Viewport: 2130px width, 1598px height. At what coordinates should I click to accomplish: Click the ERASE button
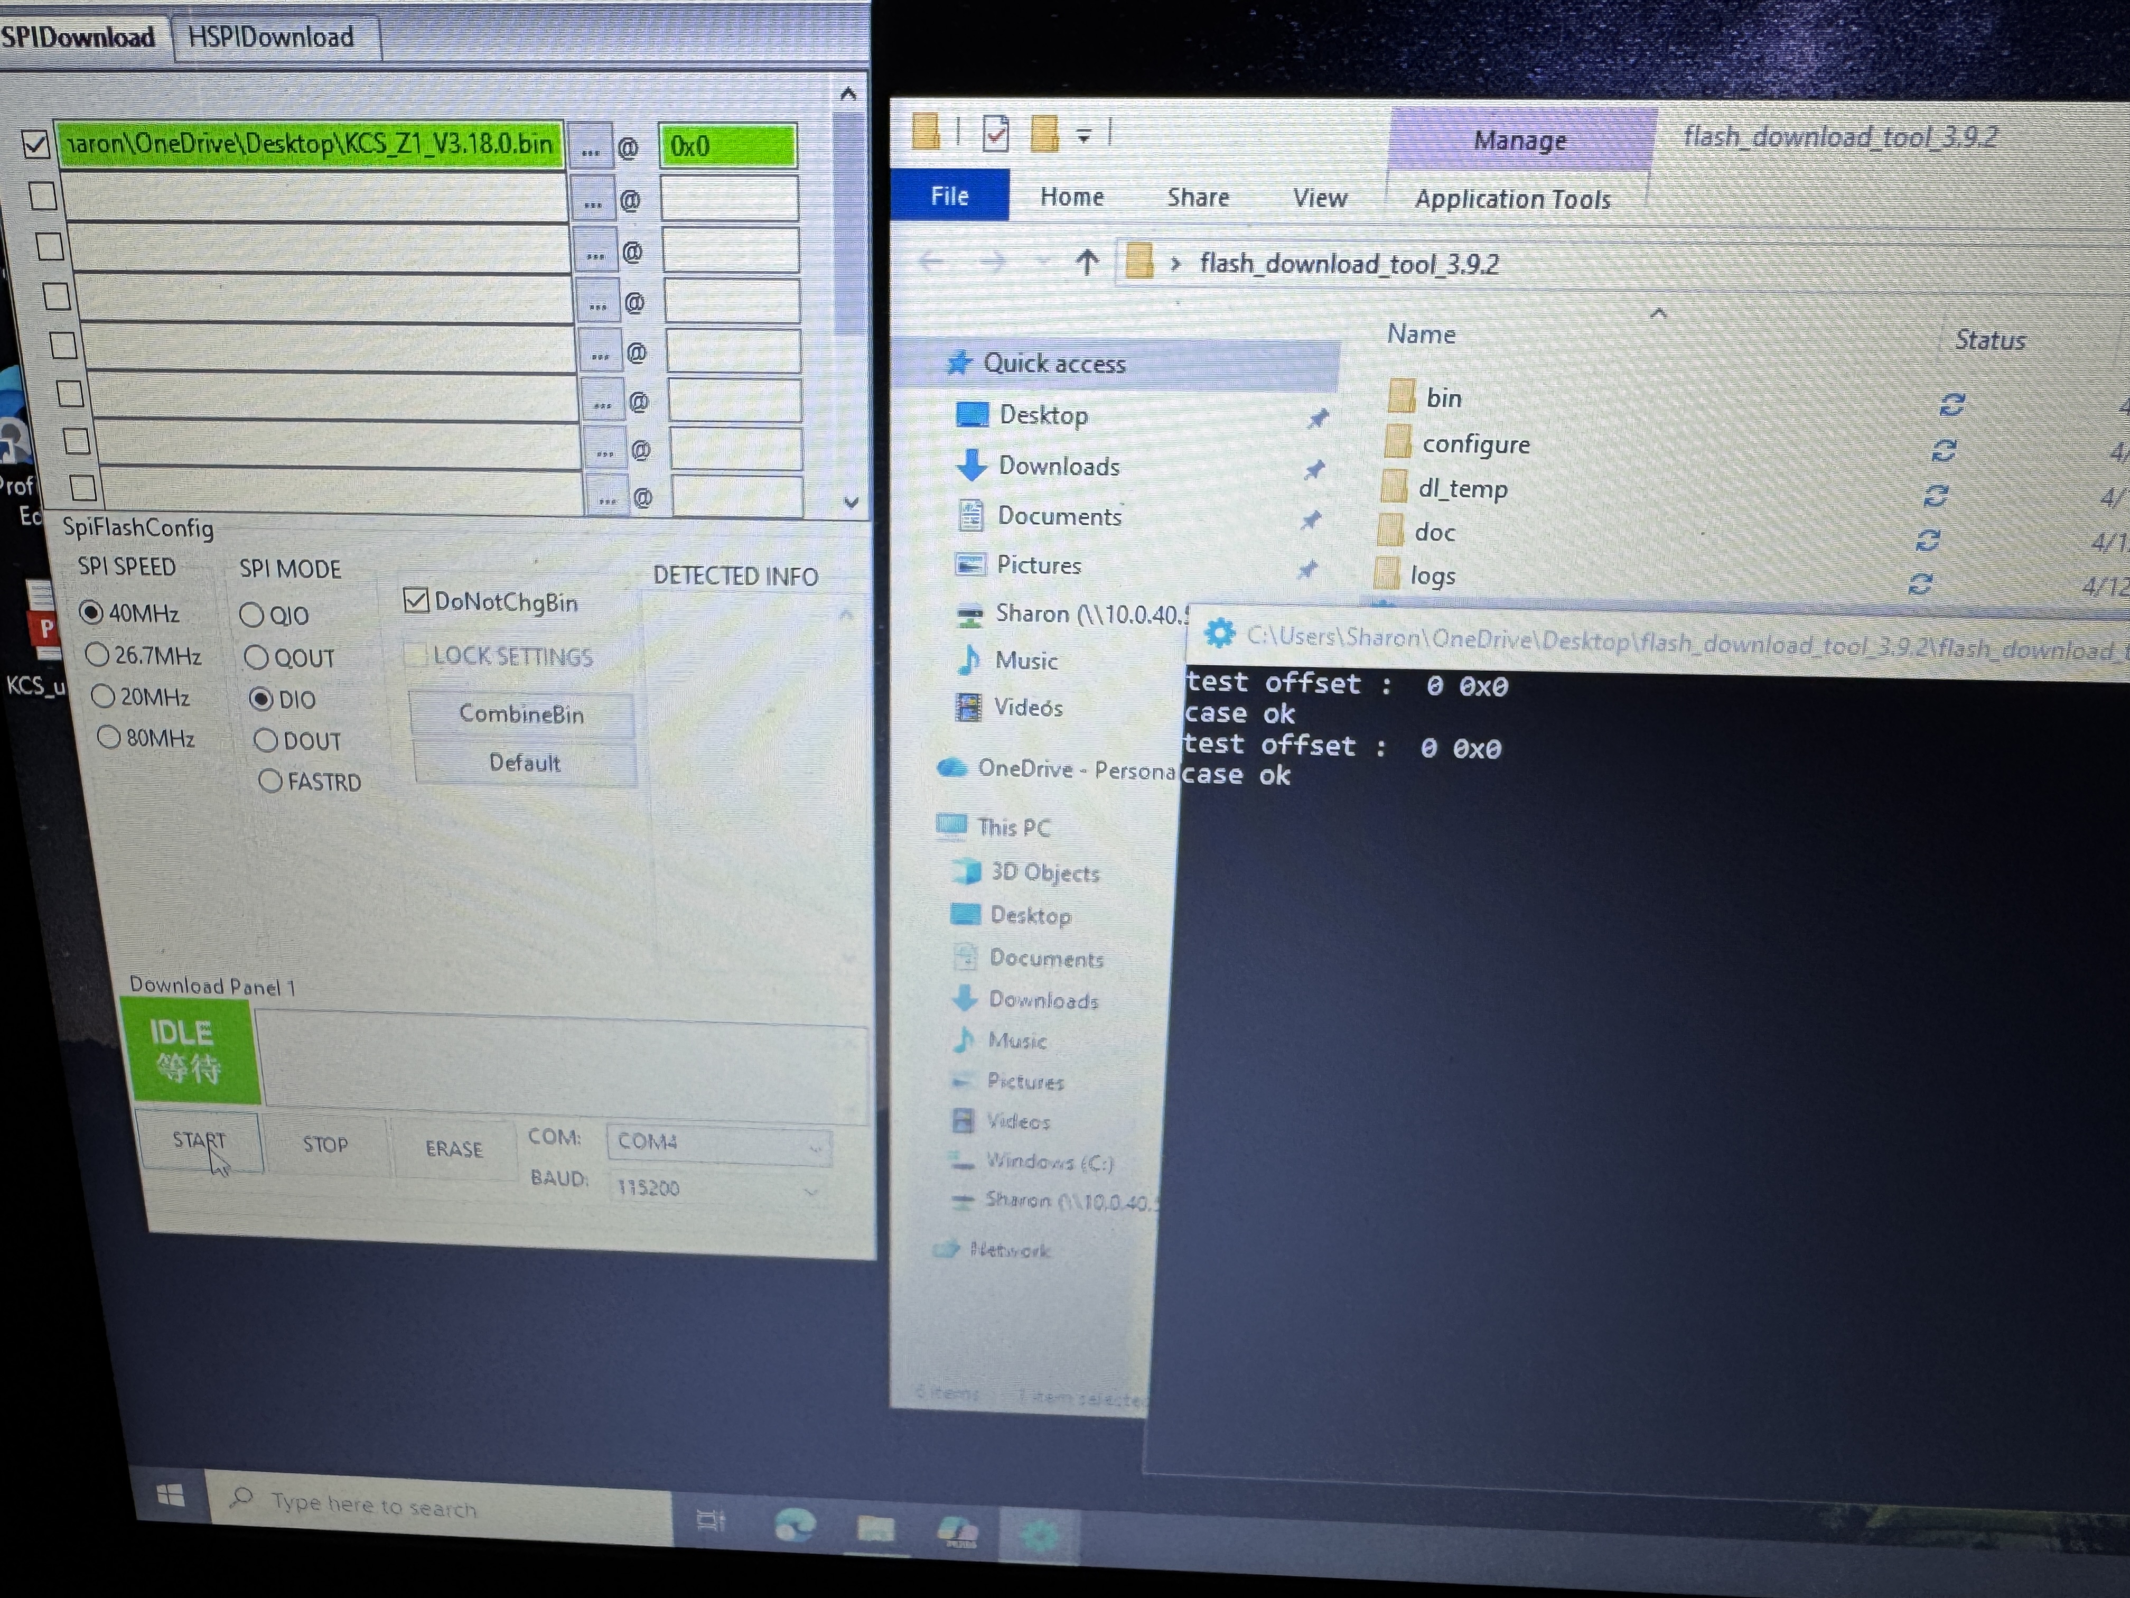454,1149
